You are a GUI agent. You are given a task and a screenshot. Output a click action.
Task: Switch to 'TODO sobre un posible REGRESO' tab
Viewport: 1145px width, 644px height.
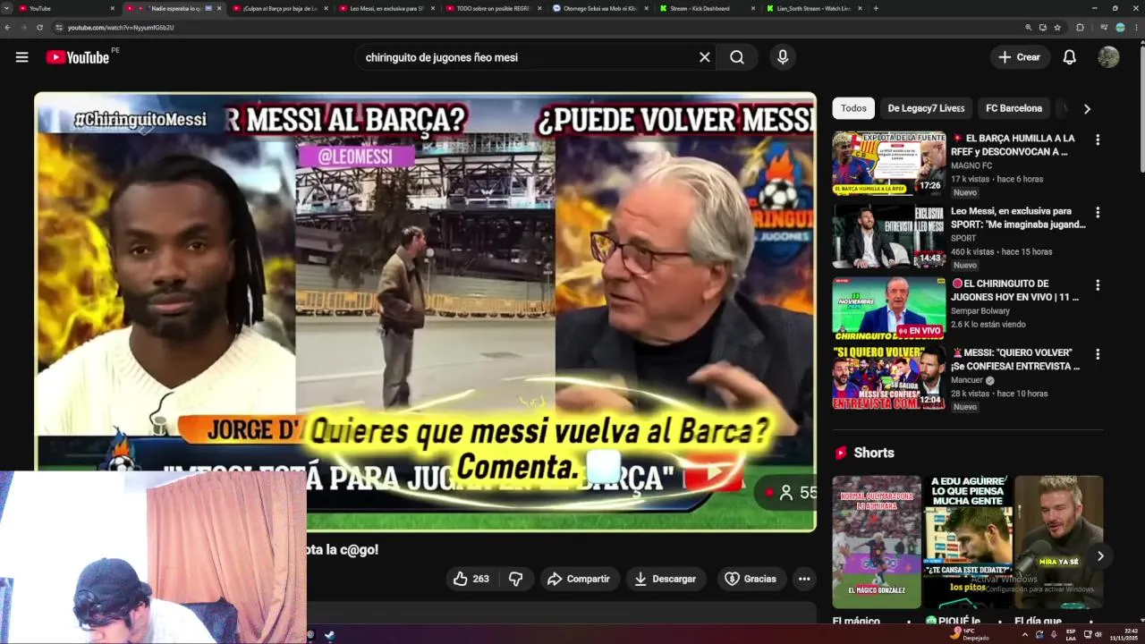494,8
